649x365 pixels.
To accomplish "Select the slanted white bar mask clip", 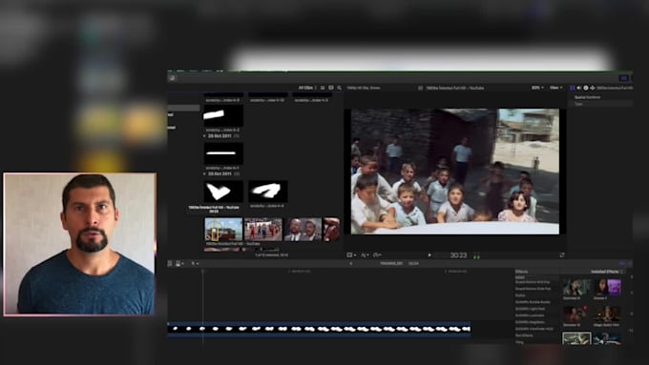I will pos(223,115).
